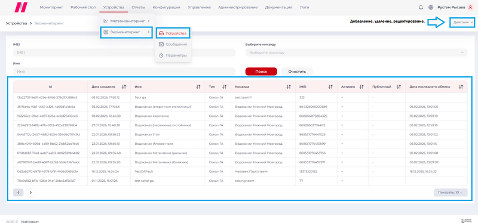Select row TestGAPauk
This screenshot has height=223, width=478.
coord(240,172)
